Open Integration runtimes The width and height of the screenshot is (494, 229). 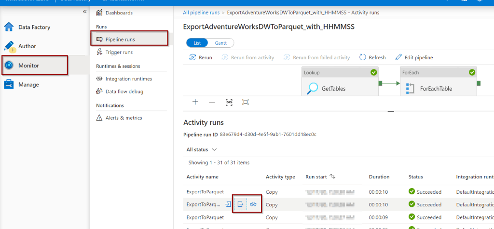[129, 79]
